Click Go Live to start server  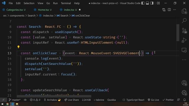pyautogui.click(x=153, y=100)
